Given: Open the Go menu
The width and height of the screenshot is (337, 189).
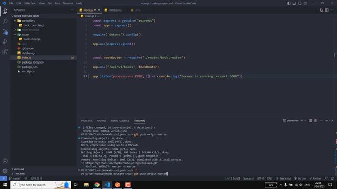Looking at the screenshot, I should tap(49, 3).
